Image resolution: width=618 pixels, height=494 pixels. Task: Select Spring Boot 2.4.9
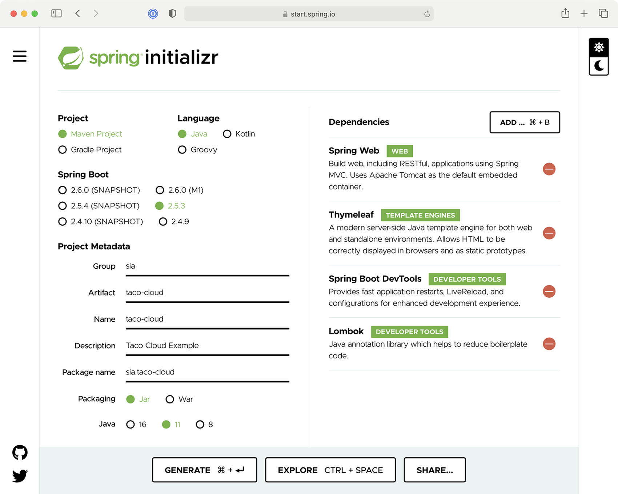[174, 221]
